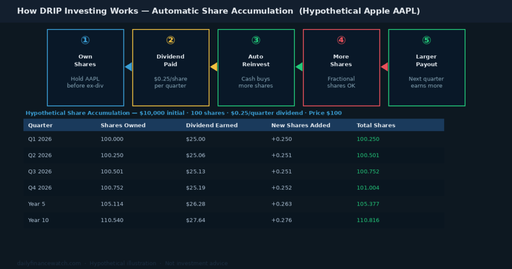Click the "Hold AAPL before ex-div" description
512x269 pixels.
coord(85,82)
